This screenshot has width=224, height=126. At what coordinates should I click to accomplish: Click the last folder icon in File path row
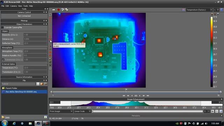[x=45, y=84]
